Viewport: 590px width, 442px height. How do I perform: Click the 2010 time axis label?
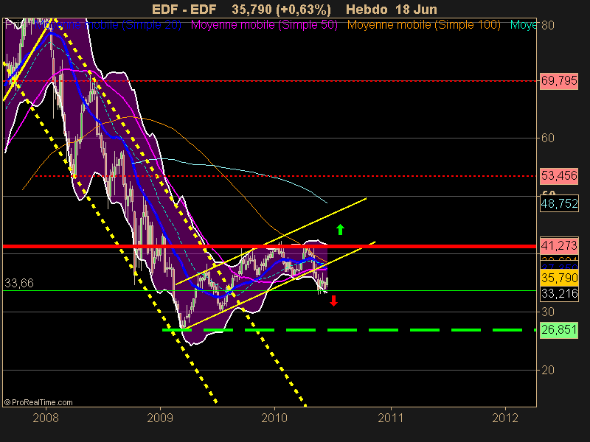tap(274, 418)
